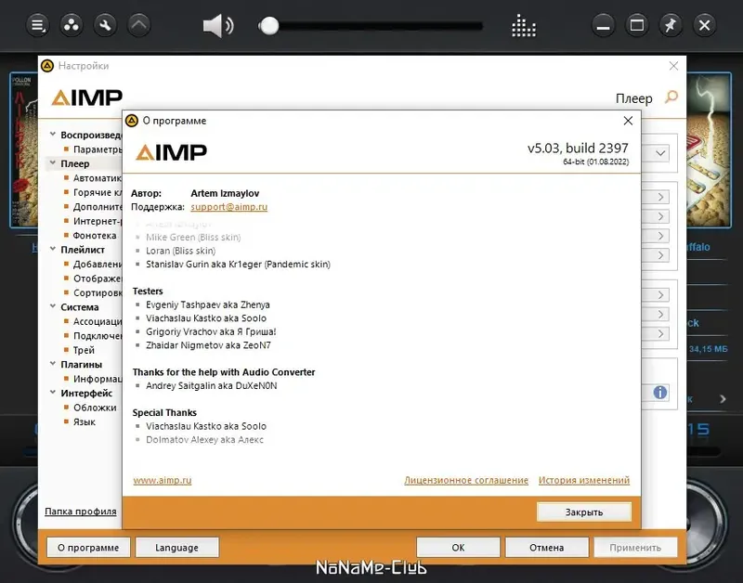The height and width of the screenshot is (583, 743).
Task: Click the info icon in settings panel
Action: point(660,393)
